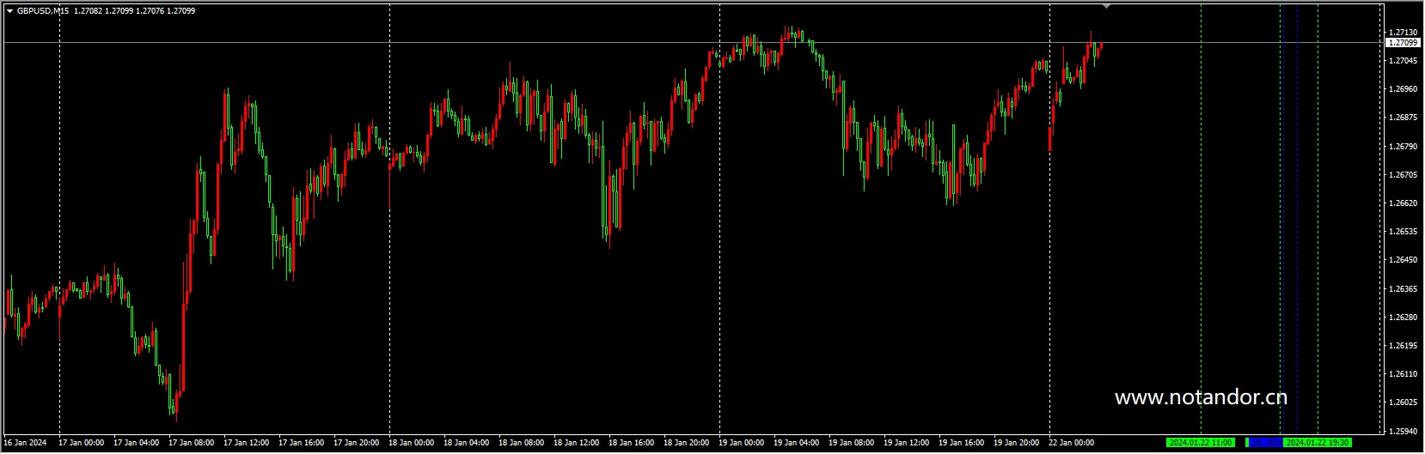Click the 1.25940 price axis value

(1403, 431)
